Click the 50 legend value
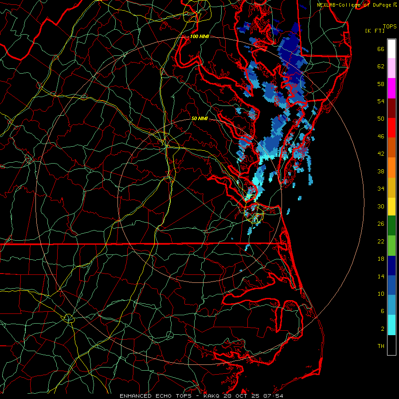Screen dimensions: 399x399 coord(381,118)
